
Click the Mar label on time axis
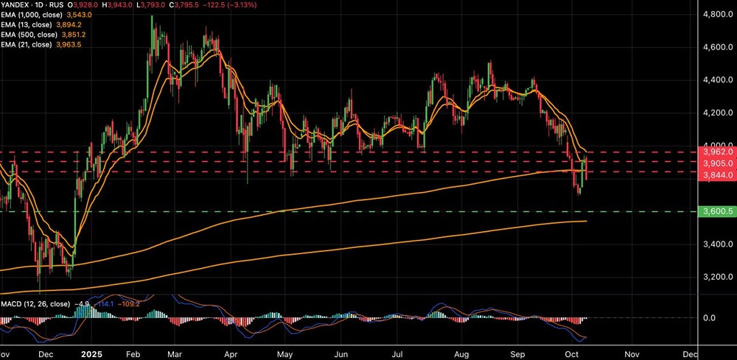click(175, 353)
